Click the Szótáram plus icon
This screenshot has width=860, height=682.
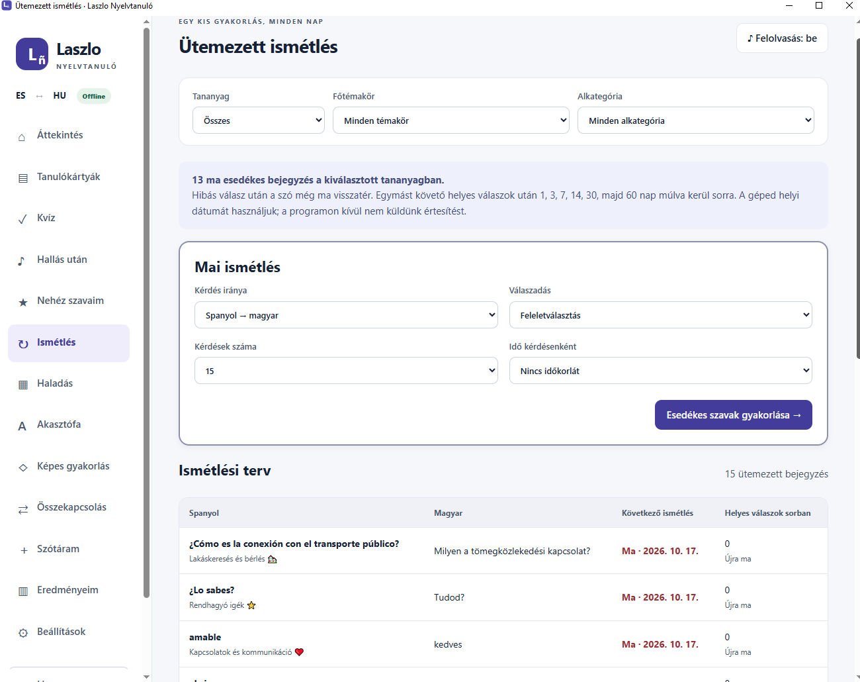pyautogui.click(x=22, y=550)
